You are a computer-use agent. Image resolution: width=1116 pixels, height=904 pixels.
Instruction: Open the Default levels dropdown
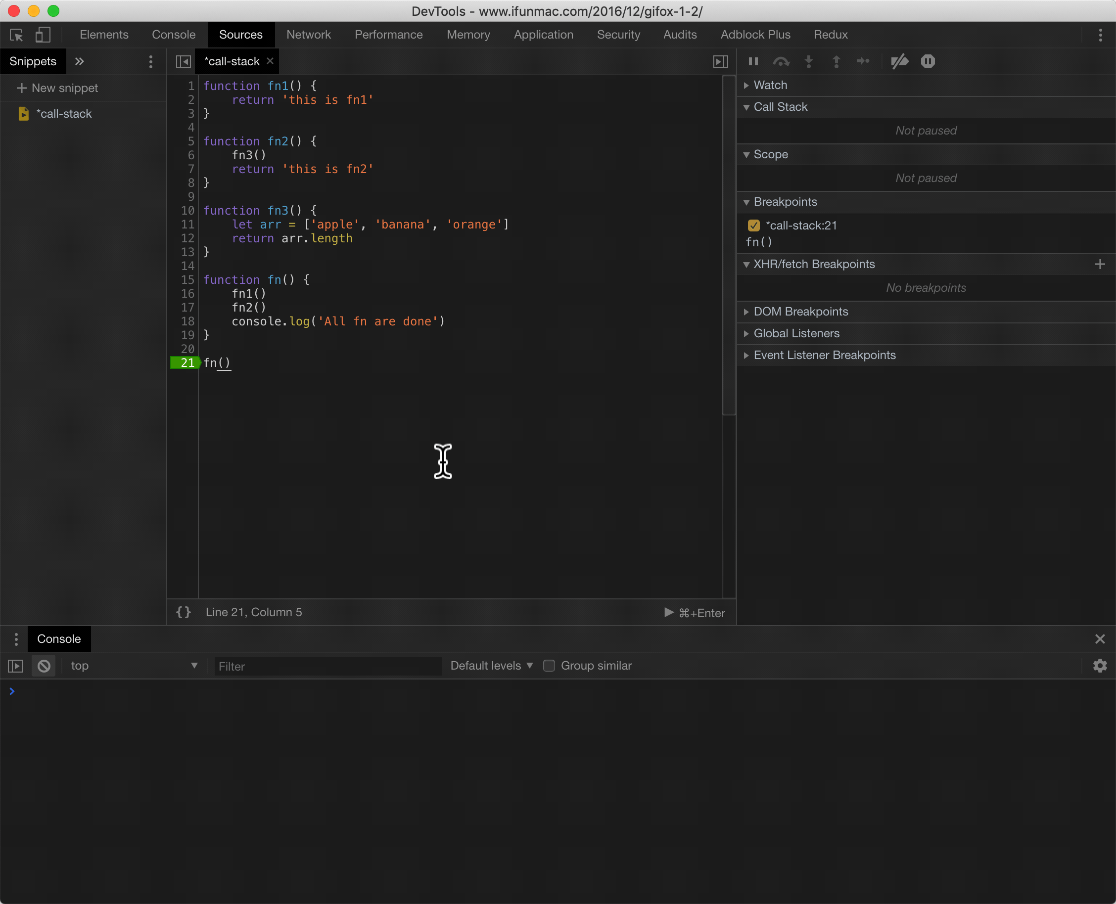click(x=491, y=666)
